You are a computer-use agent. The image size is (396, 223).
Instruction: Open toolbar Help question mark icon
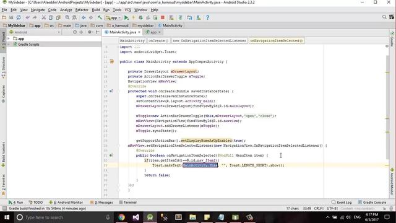pyautogui.click(x=208, y=17)
